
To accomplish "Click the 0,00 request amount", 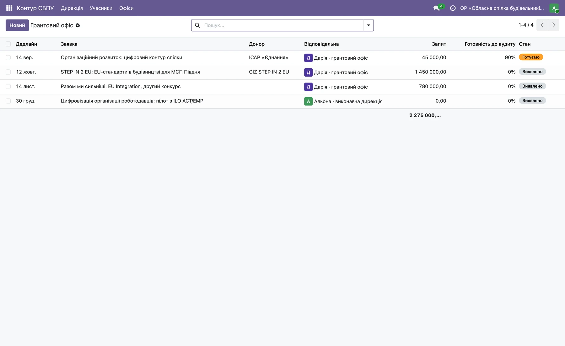I will 441,101.
